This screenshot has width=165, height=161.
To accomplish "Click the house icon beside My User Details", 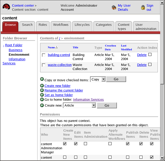I will click(114, 7).
